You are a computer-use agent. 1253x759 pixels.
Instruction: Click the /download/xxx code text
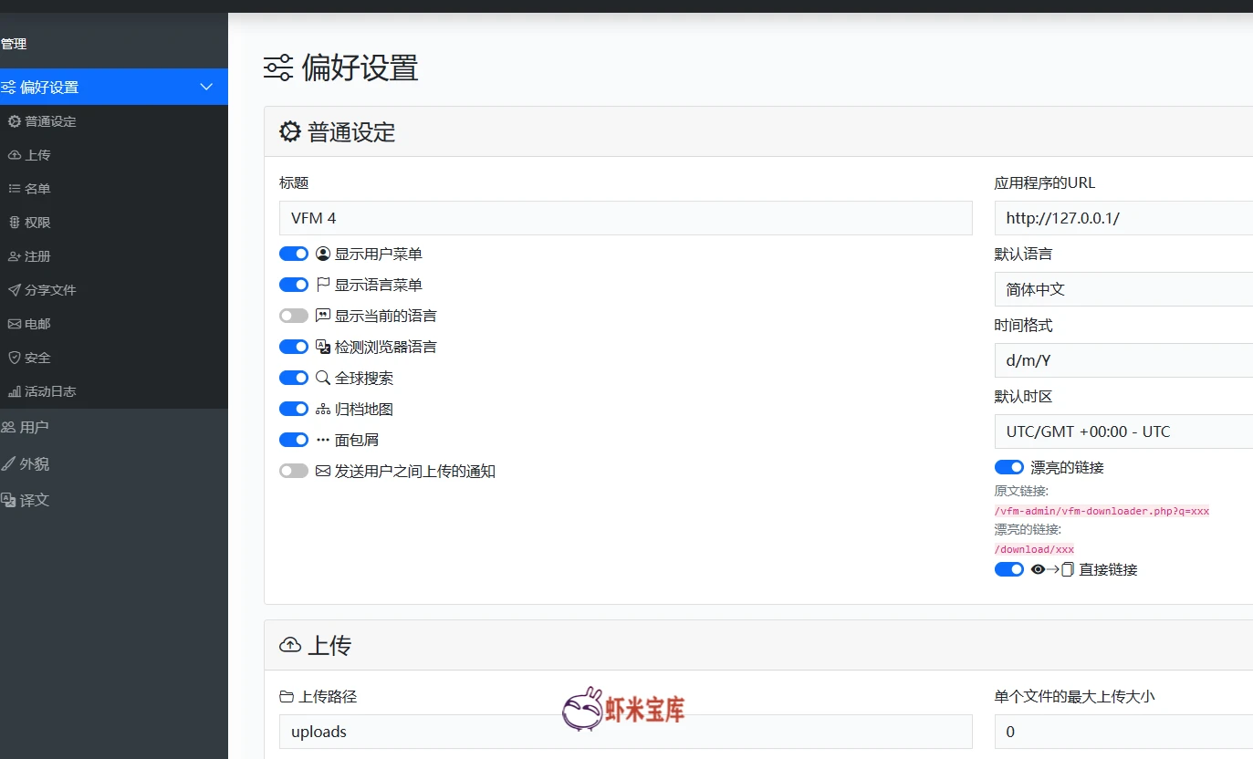tap(1034, 549)
